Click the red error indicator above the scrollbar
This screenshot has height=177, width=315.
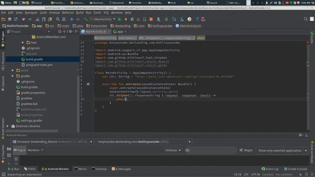(308, 42)
